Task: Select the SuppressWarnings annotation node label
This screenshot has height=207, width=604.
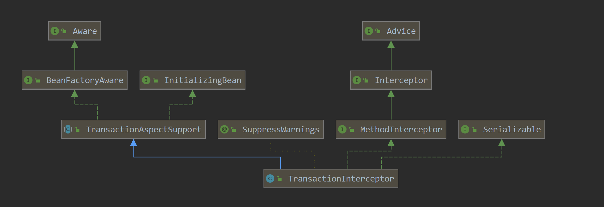Action: pos(281,130)
